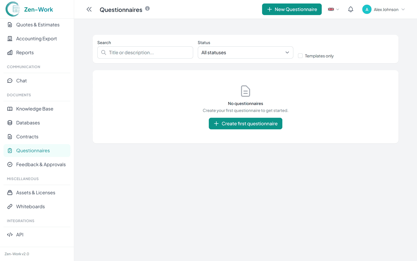Open the Contracts document icon
Image resolution: width=417 pixels, height=261 pixels.
point(10,137)
